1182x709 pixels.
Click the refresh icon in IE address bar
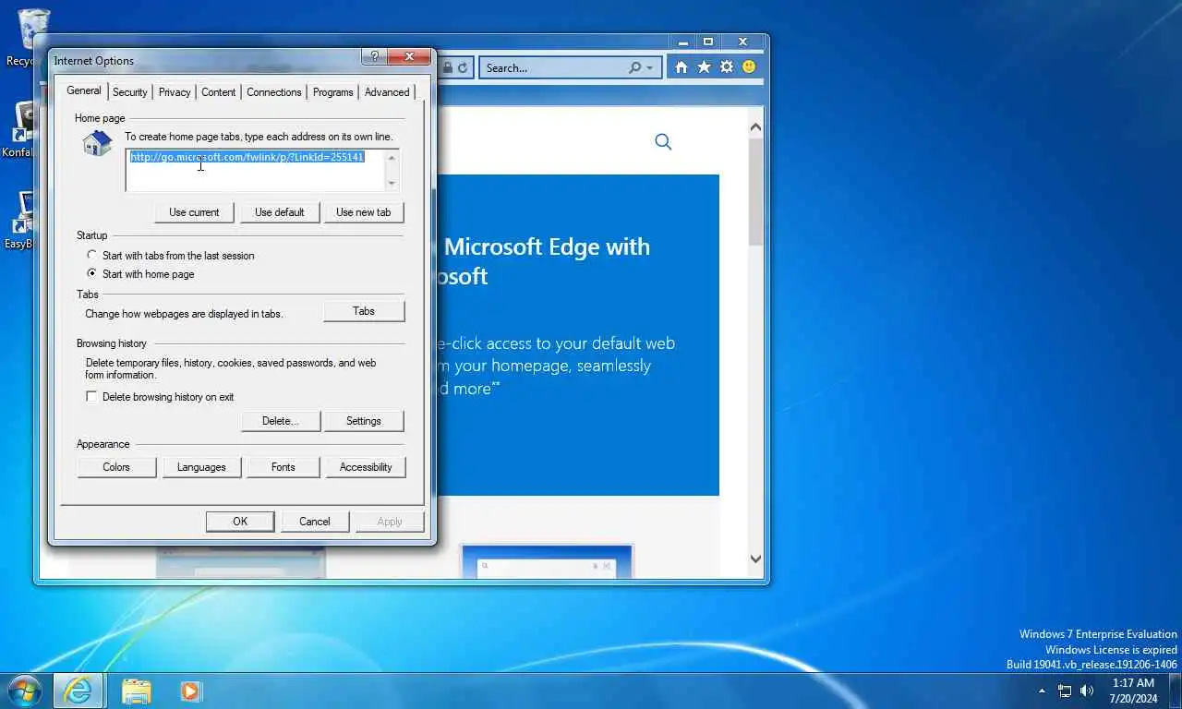coord(463,67)
